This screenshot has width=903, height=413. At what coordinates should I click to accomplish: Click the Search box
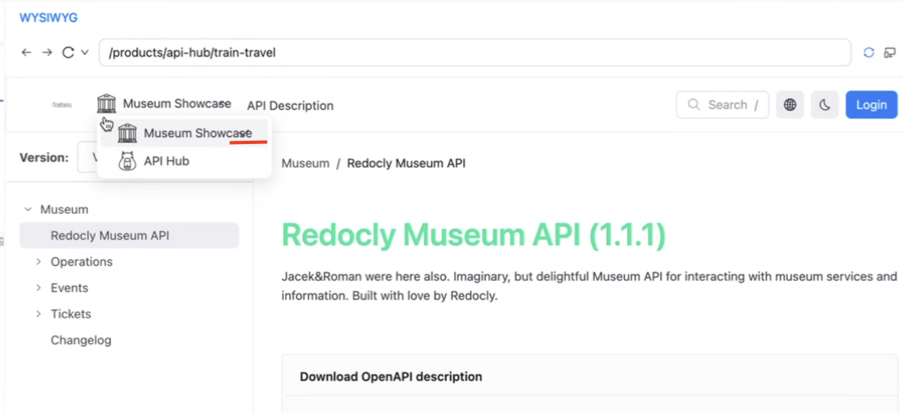(x=722, y=105)
